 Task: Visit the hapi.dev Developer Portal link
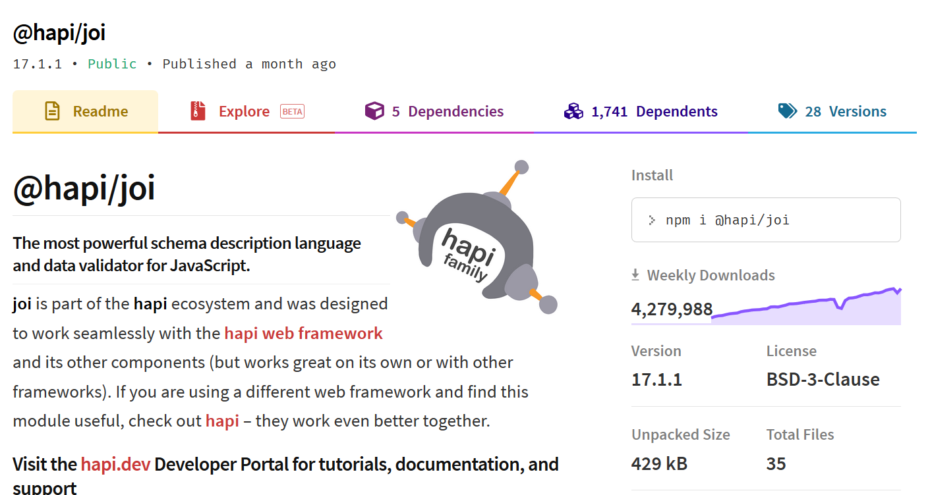coord(115,464)
